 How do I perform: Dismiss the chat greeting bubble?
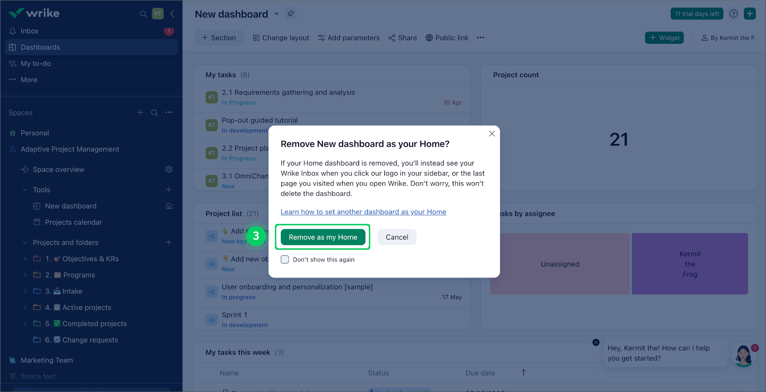tap(595, 342)
